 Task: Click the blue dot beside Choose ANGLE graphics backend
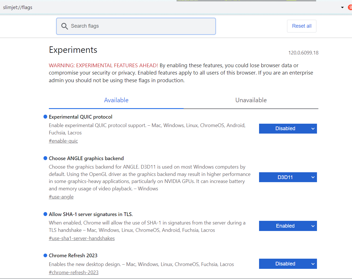[x=45, y=158]
